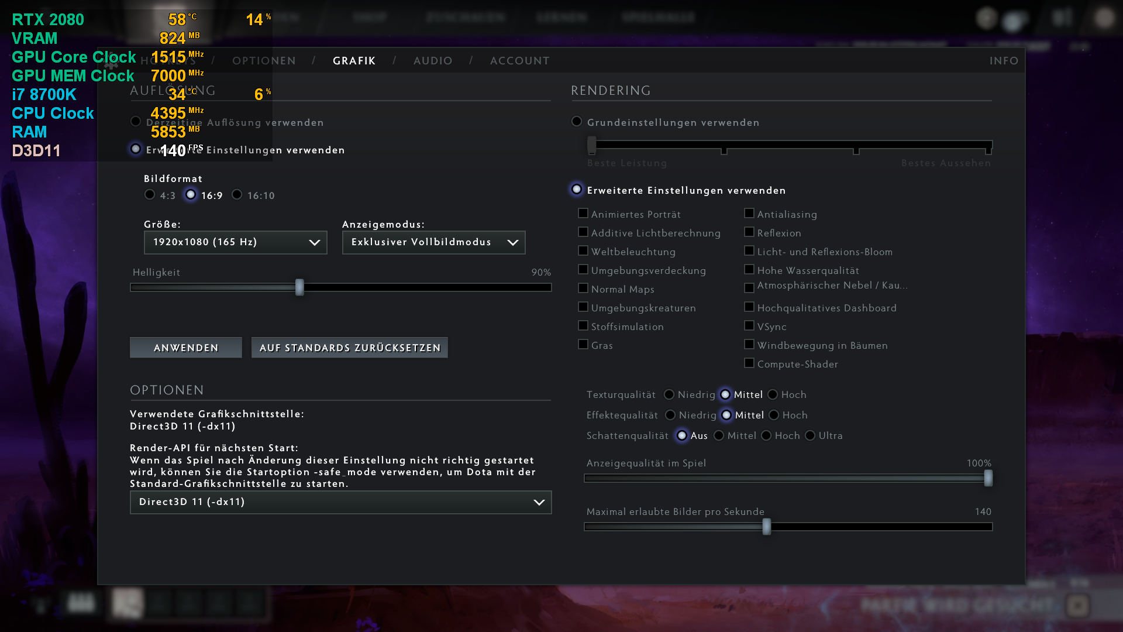This screenshot has height=632, width=1123.
Task: Click the blurred profile avatar at top-right corner
Action: (x=1104, y=18)
